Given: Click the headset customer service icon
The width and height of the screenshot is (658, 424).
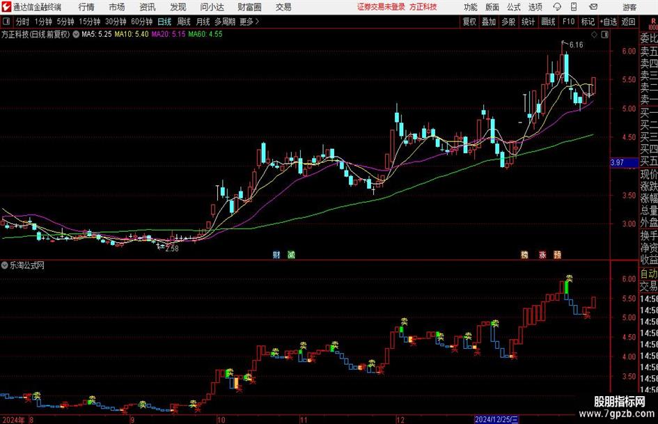Looking at the screenshot, I should point(557,7).
